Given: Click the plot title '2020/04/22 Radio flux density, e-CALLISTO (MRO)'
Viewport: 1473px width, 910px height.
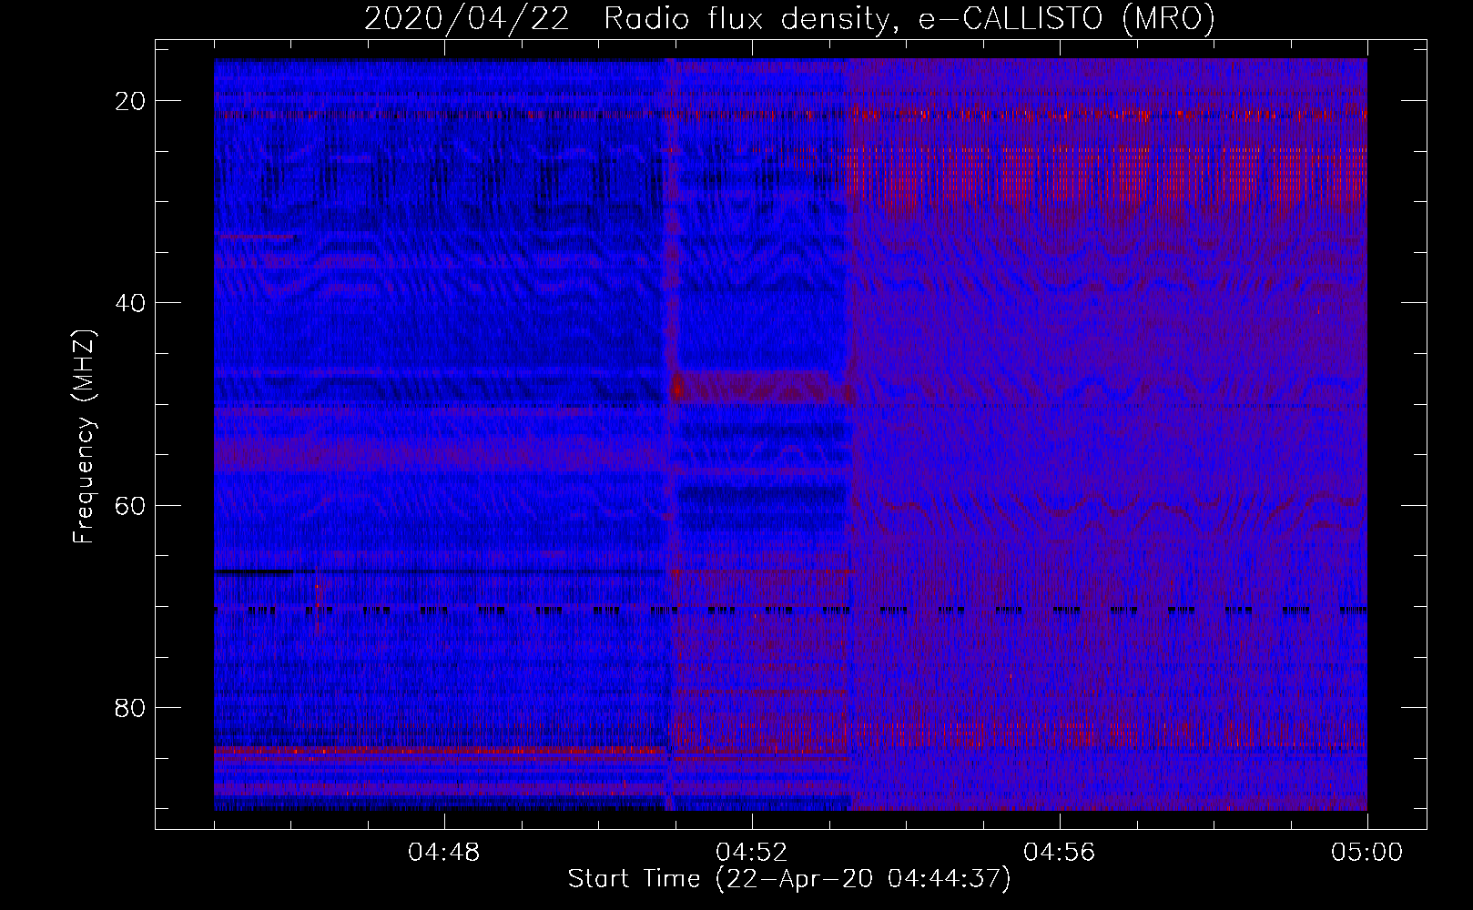Looking at the screenshot, I should pyautogui.click(x=789, y=18).
